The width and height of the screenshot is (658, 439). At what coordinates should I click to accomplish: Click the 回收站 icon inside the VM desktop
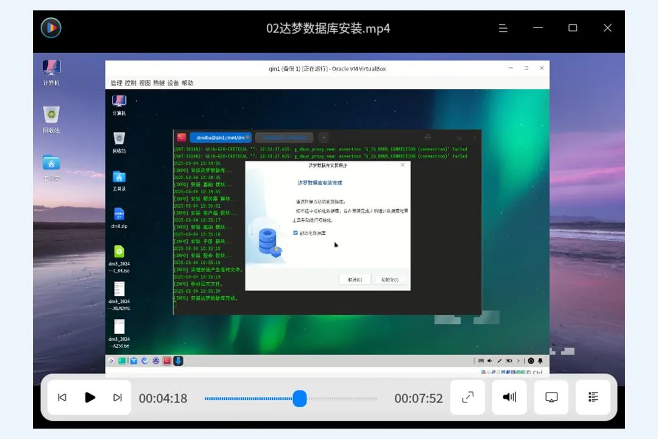[x=119, y=143]
